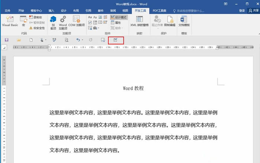This screenshot has width=260, height=163.
Task: Open Word 加载项 gear icon
Action: (x=63, y=23)
